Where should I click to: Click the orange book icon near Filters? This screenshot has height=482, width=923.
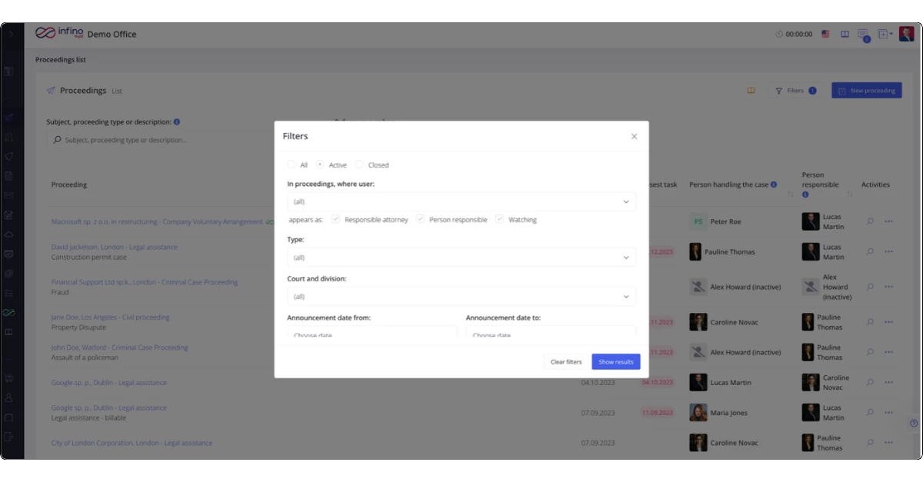point(751,91)
